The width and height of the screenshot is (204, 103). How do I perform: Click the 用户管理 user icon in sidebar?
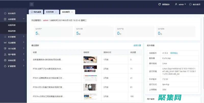pos(5,54)
